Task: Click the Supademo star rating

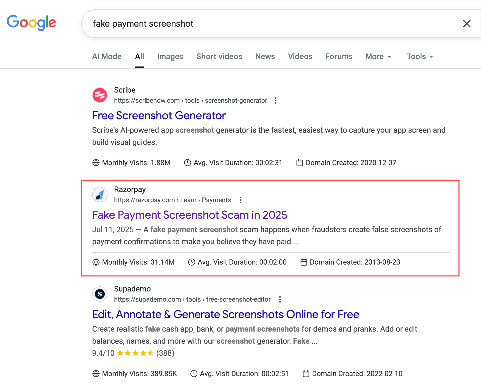Action: (135, 353)
